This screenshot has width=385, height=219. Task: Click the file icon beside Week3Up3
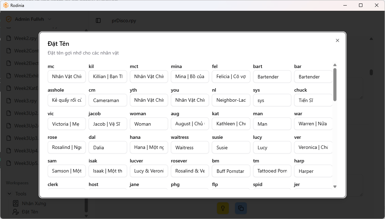point(9,138)
